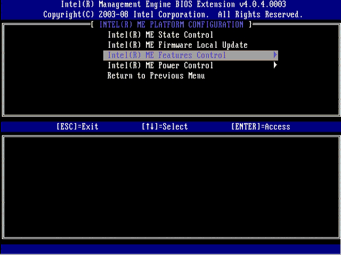
Task: Select Intel(R) ME Firmware Local Update
Action: click(x=177, y=45)
